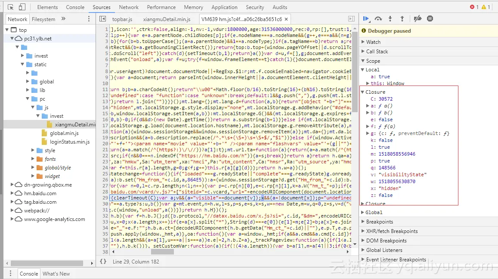Collapse the pc31.ylb.net domain node

coord(12,38)
